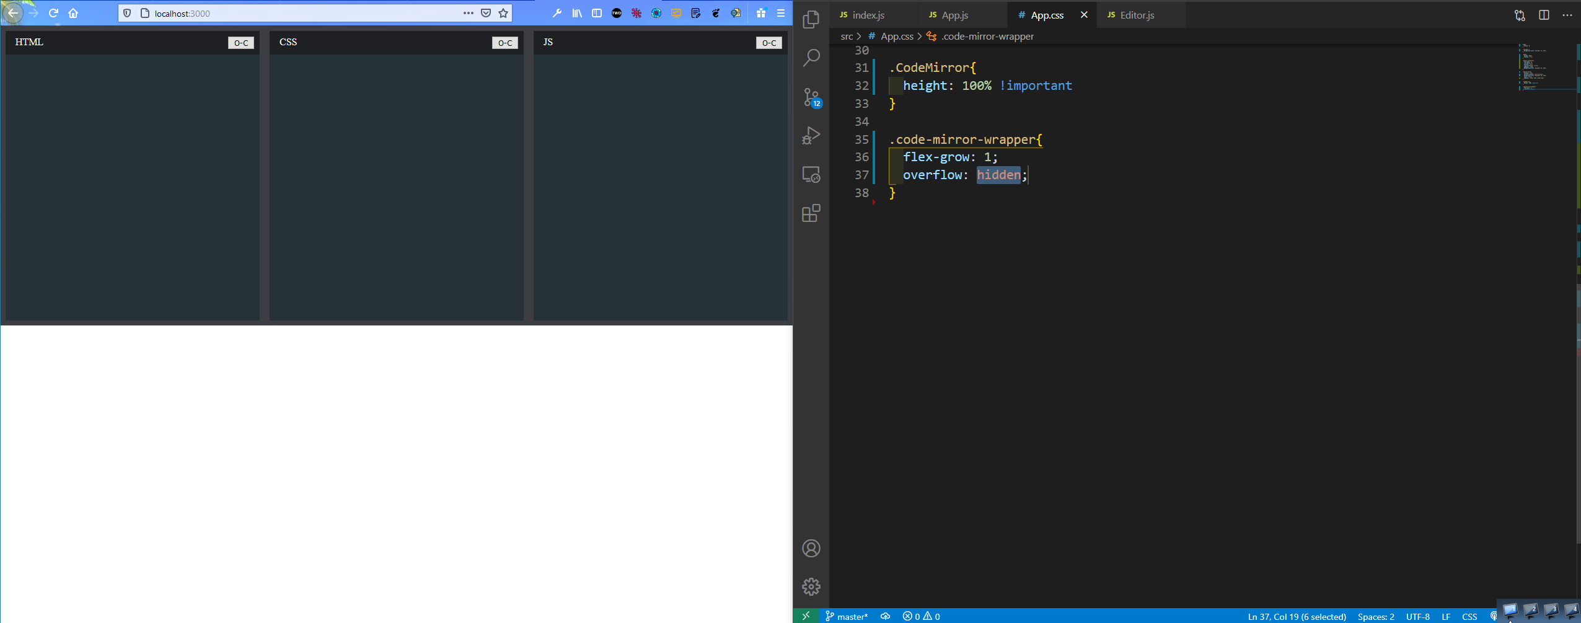This screenshot has width=1581, height=623.
Task: Open the Problems panel via the errors and warnings count
Action: point(921,616)
